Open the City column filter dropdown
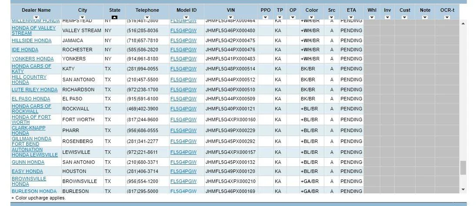Viewport: 476px width, 206px height. [82, 17]
